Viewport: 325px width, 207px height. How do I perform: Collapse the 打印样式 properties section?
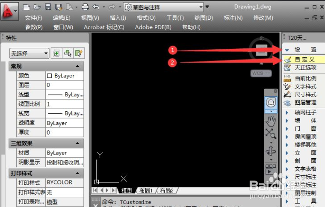click(77, 173)
